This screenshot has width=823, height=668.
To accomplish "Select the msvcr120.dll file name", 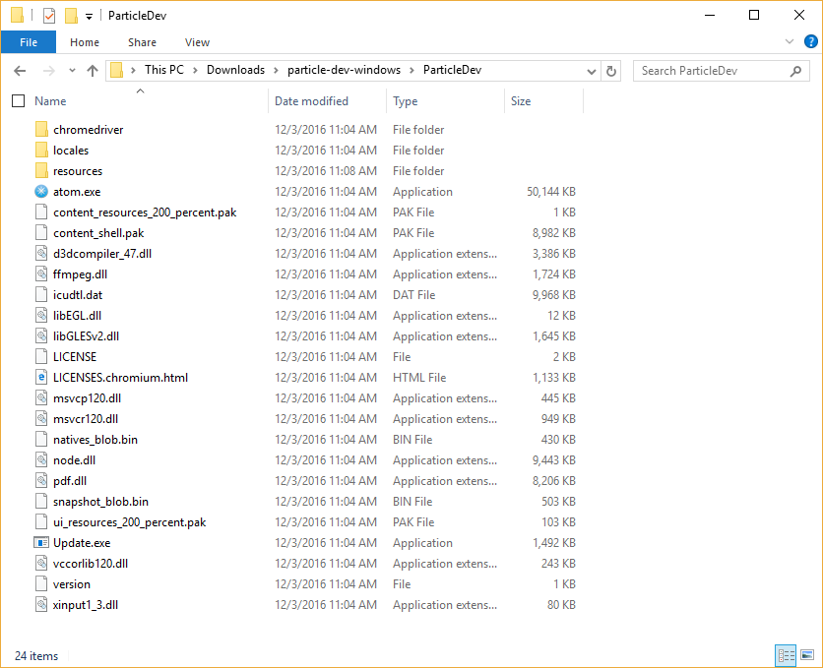I will (86, 419).
